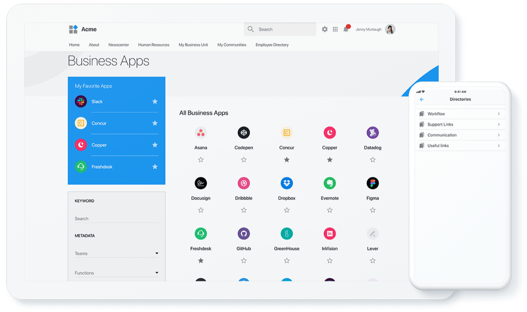Expand the Workflow directory chevron

(x=499, y=114)
